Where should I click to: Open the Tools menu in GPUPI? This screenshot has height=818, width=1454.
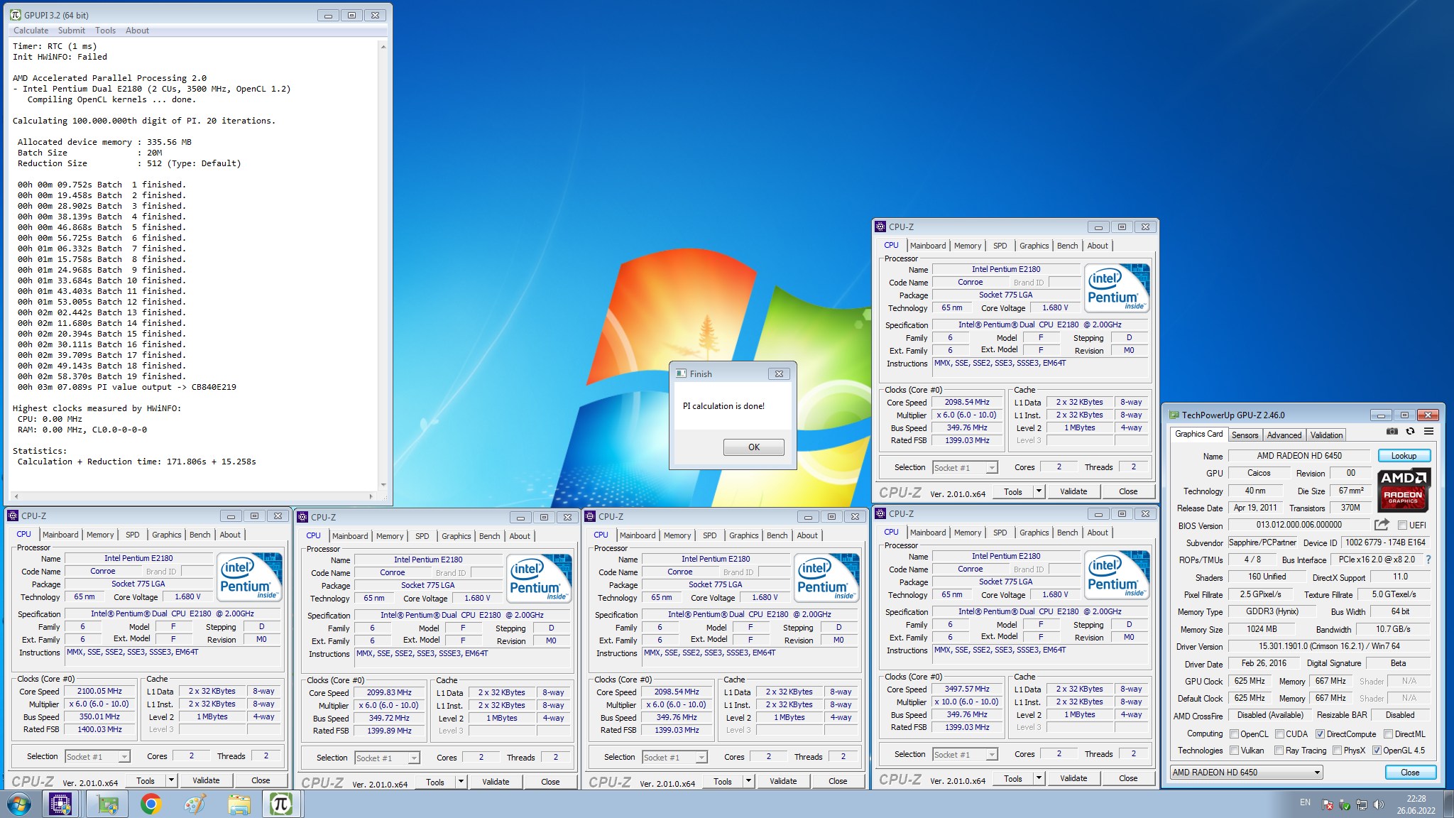(105, 31)
